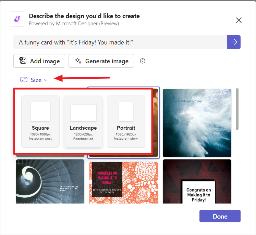Image resolution: width=256 pixels, height=235 pixels.
Task: Collapse the Size dropdown chevron
Action: [x=46, y=80]
